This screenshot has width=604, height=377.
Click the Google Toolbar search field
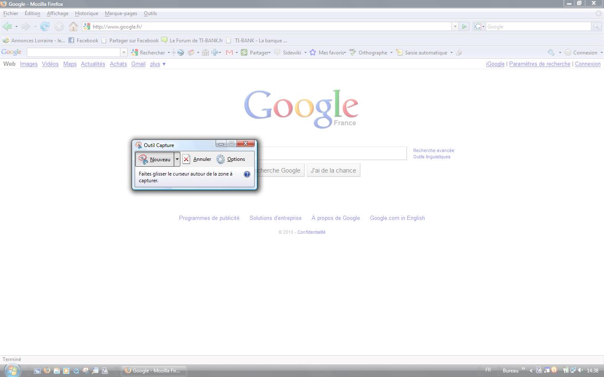74,52
